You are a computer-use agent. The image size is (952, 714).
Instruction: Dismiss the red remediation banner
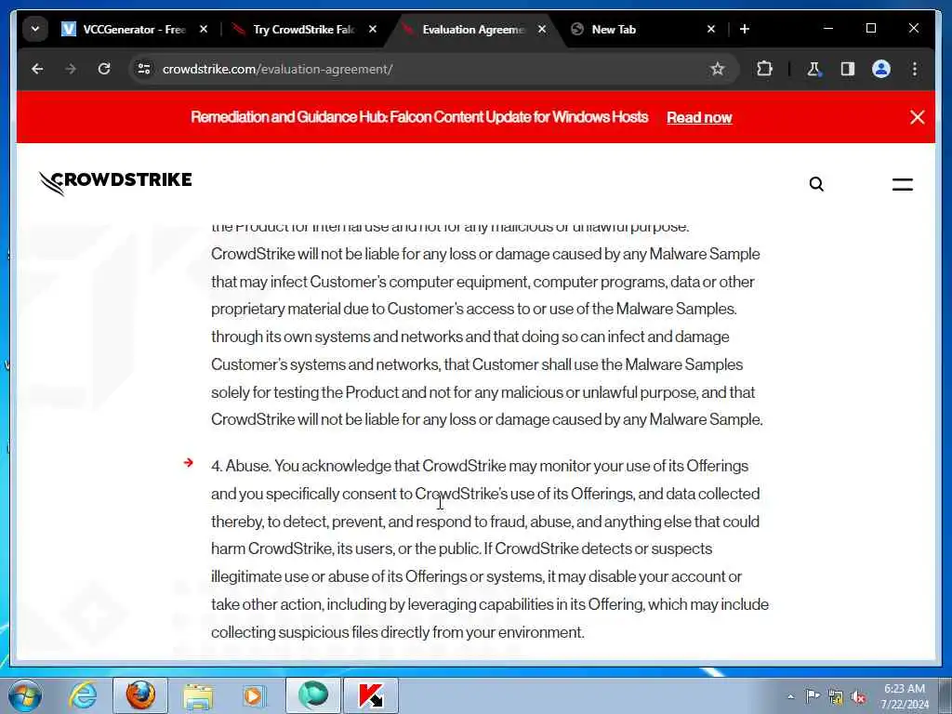918,117
